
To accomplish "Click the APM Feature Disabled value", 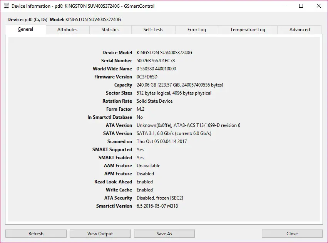I will point(145,174).
